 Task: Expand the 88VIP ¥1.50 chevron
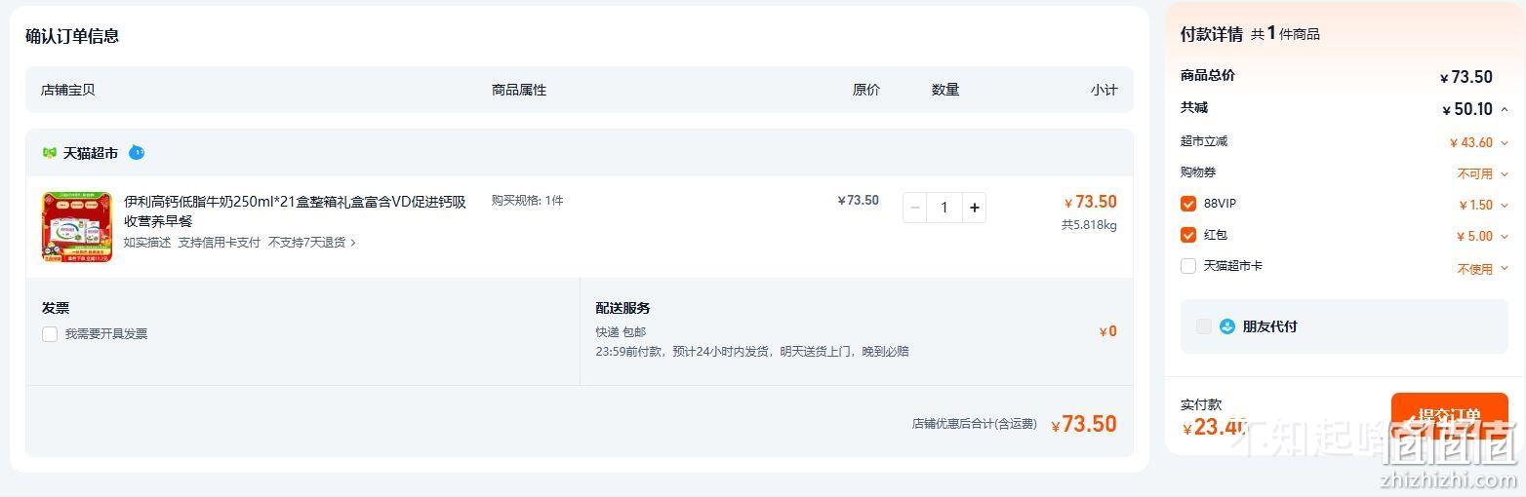click(1505, 206)
